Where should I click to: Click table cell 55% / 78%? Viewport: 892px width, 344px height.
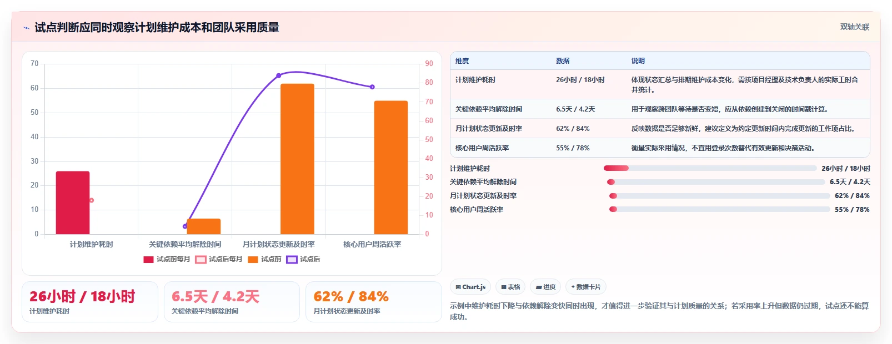573,148
